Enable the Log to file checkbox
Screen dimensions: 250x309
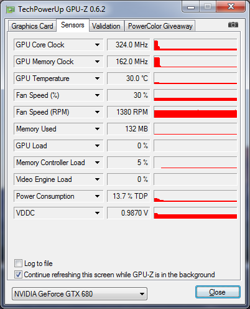18,264
